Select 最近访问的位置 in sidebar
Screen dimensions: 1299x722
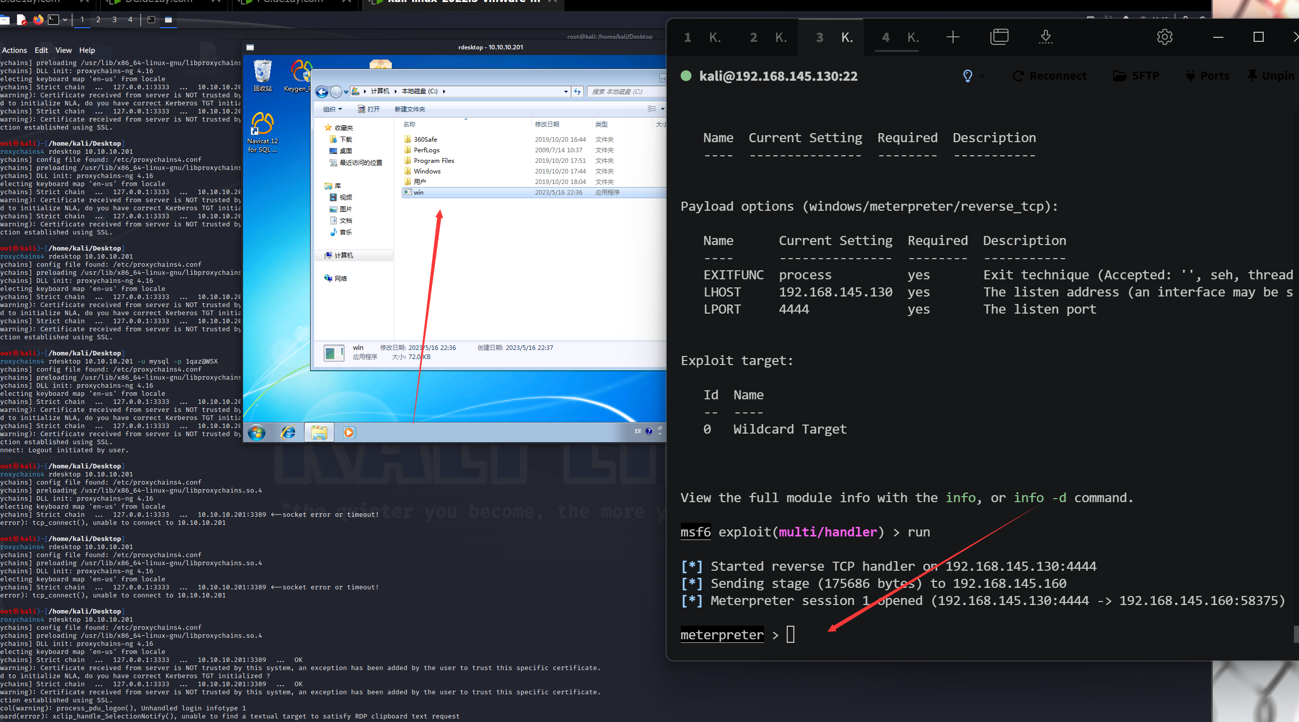click(356, 163)
